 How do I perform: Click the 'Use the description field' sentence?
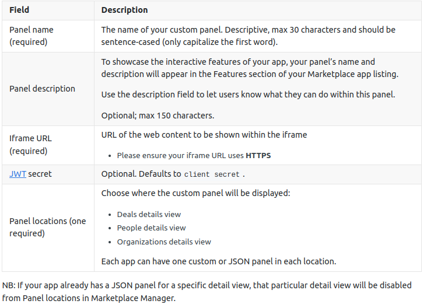point(248,95)
